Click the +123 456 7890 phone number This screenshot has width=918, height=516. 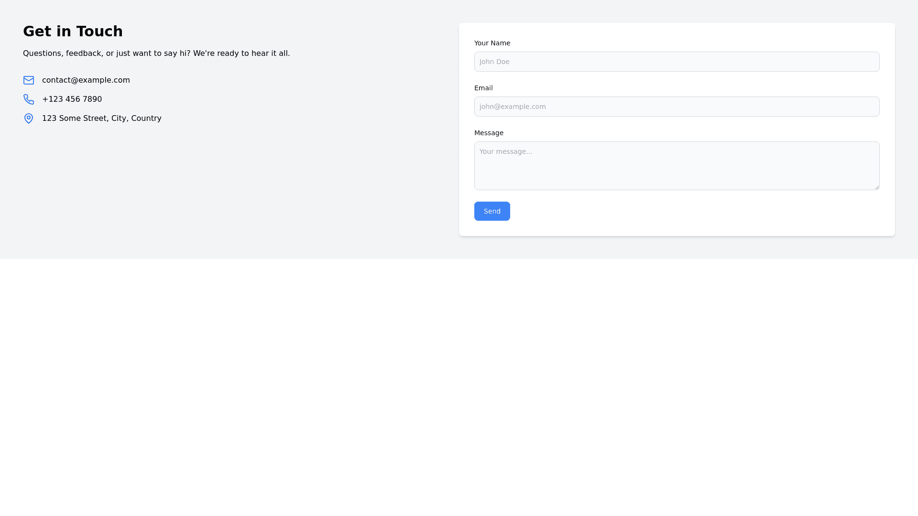[72, 99]
